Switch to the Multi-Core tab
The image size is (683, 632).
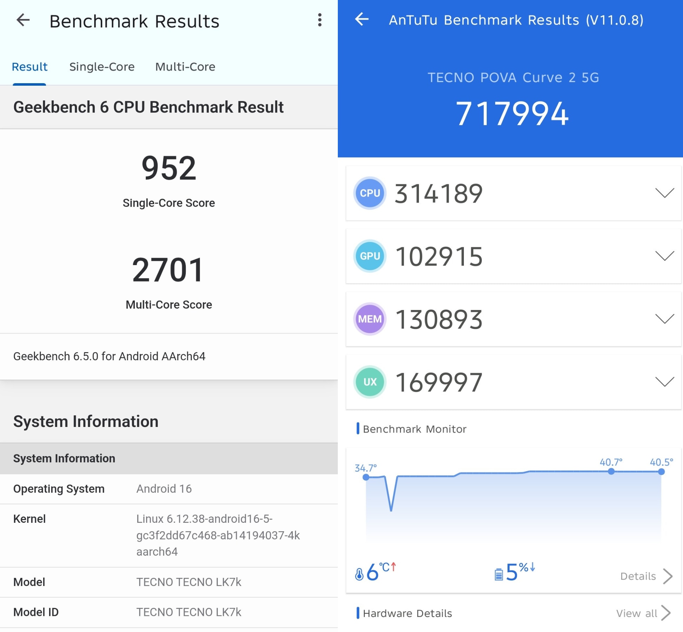coord(185,67)
